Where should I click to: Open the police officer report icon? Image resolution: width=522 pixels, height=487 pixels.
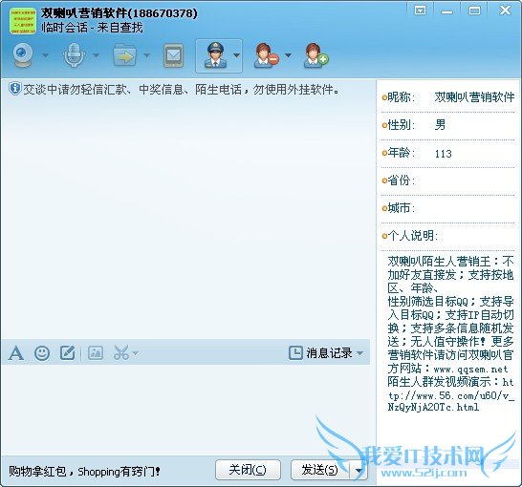(215, 55)
